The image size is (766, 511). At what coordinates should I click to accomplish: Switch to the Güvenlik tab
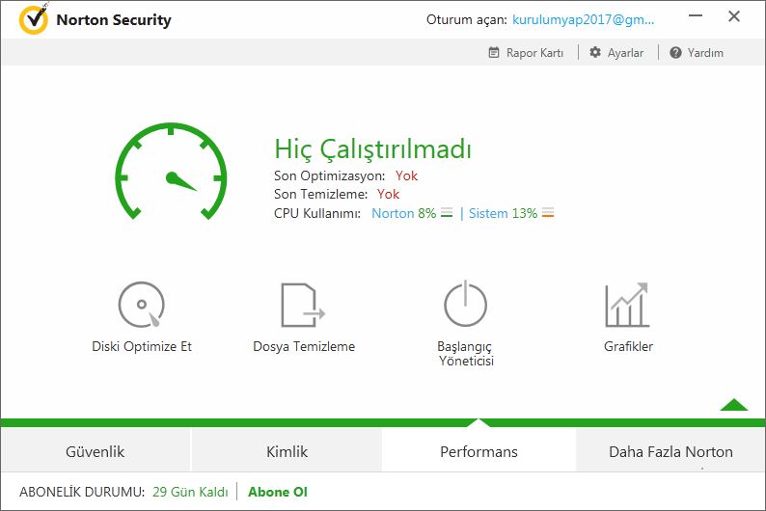pyautogui.click(x=96, y=451)
